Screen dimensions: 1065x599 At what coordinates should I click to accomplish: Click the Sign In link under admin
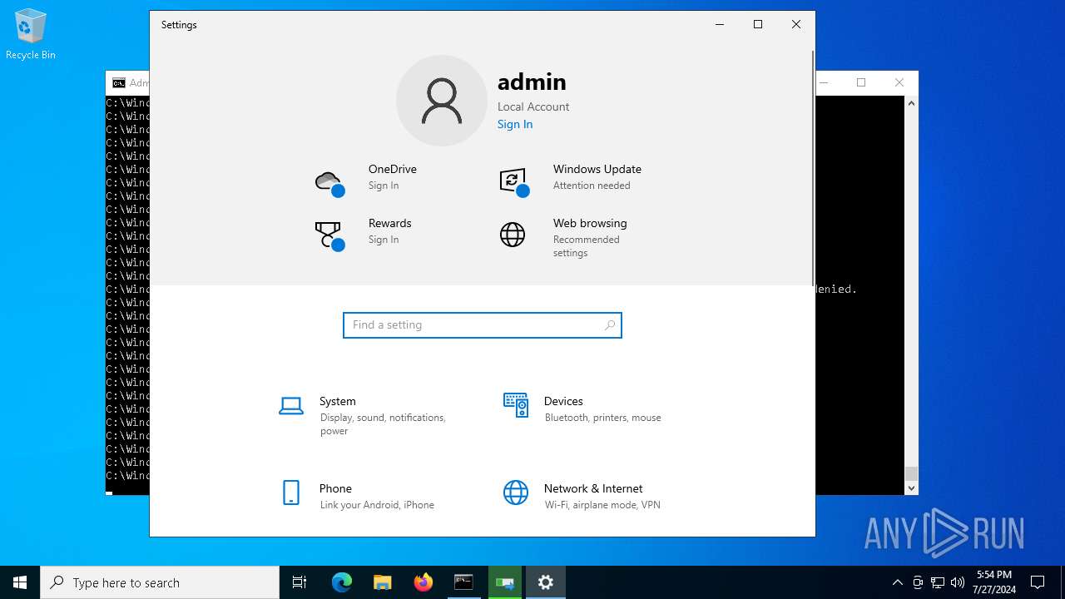tap(515, 124)
